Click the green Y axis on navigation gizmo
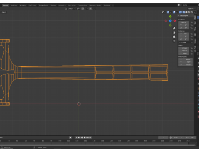The height and width of the screenshot is (149, 199). click(170, 17)
